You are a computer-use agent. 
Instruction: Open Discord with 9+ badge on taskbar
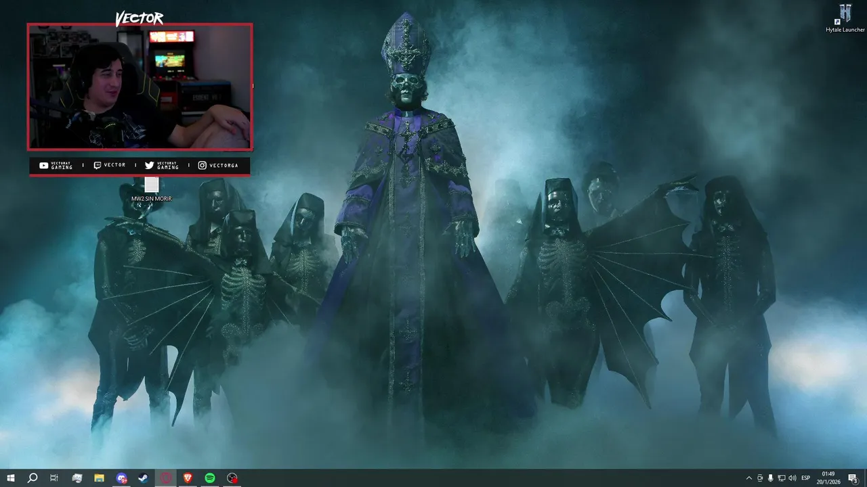(121, 478)
